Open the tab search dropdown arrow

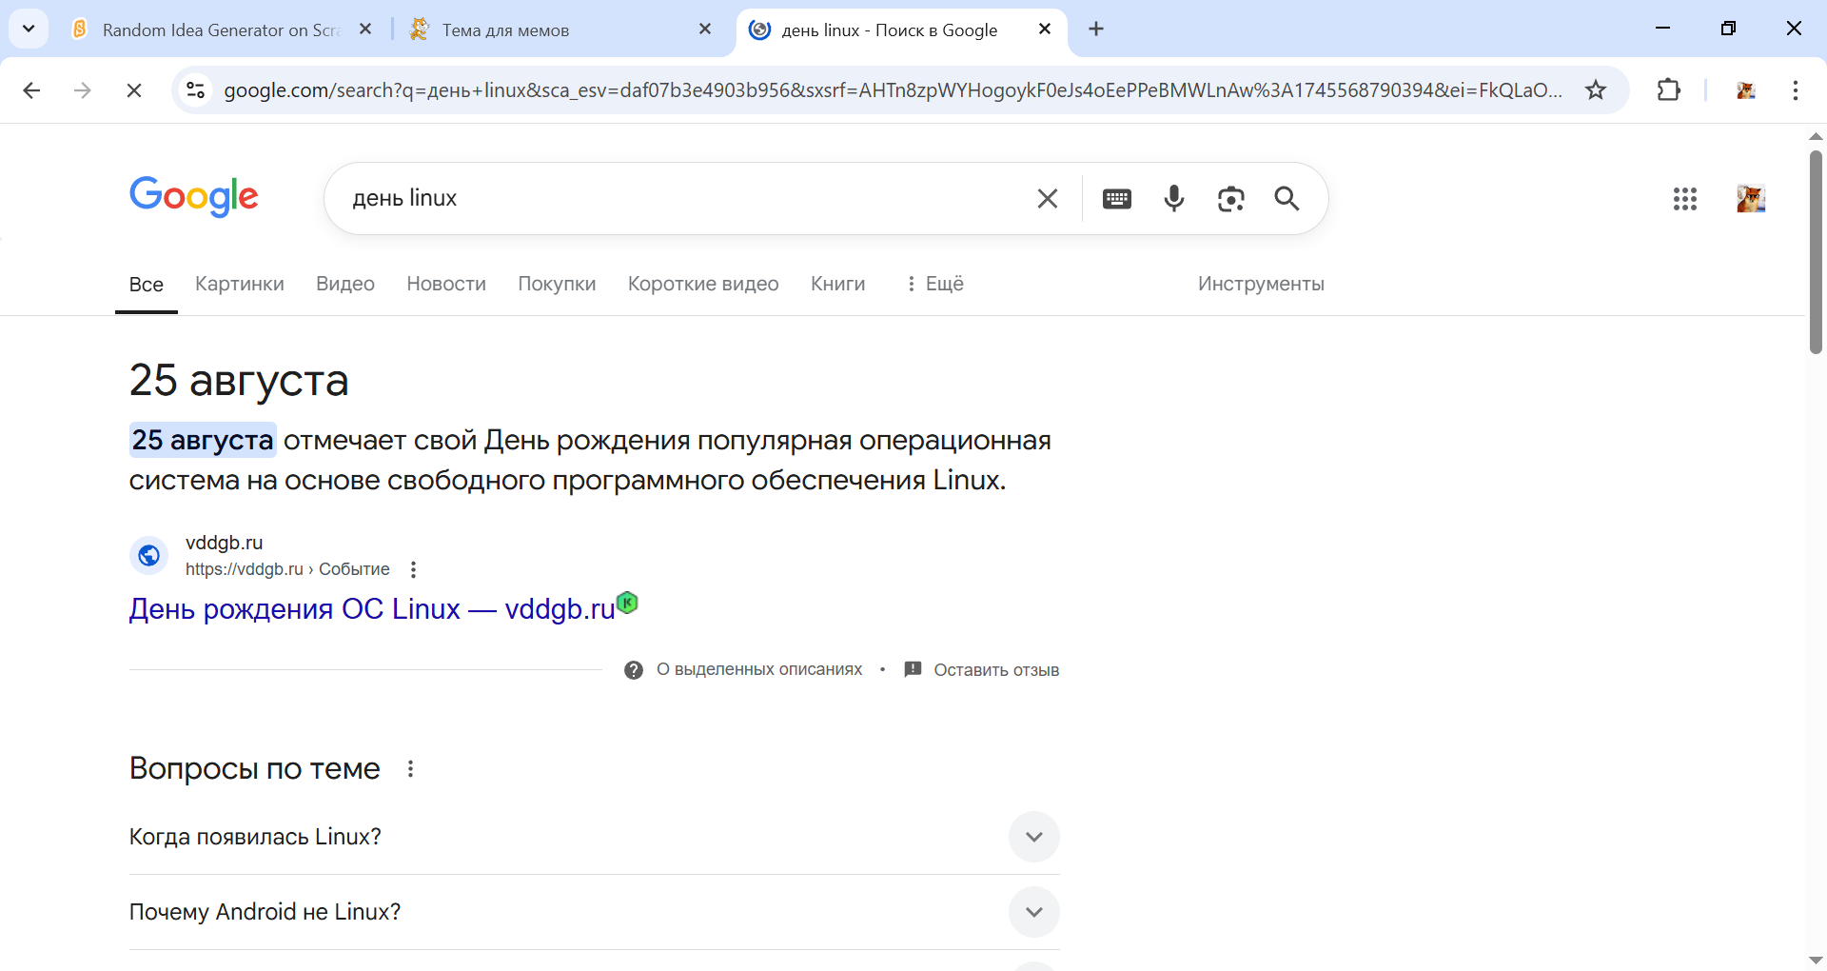click(x=29, y=29)
